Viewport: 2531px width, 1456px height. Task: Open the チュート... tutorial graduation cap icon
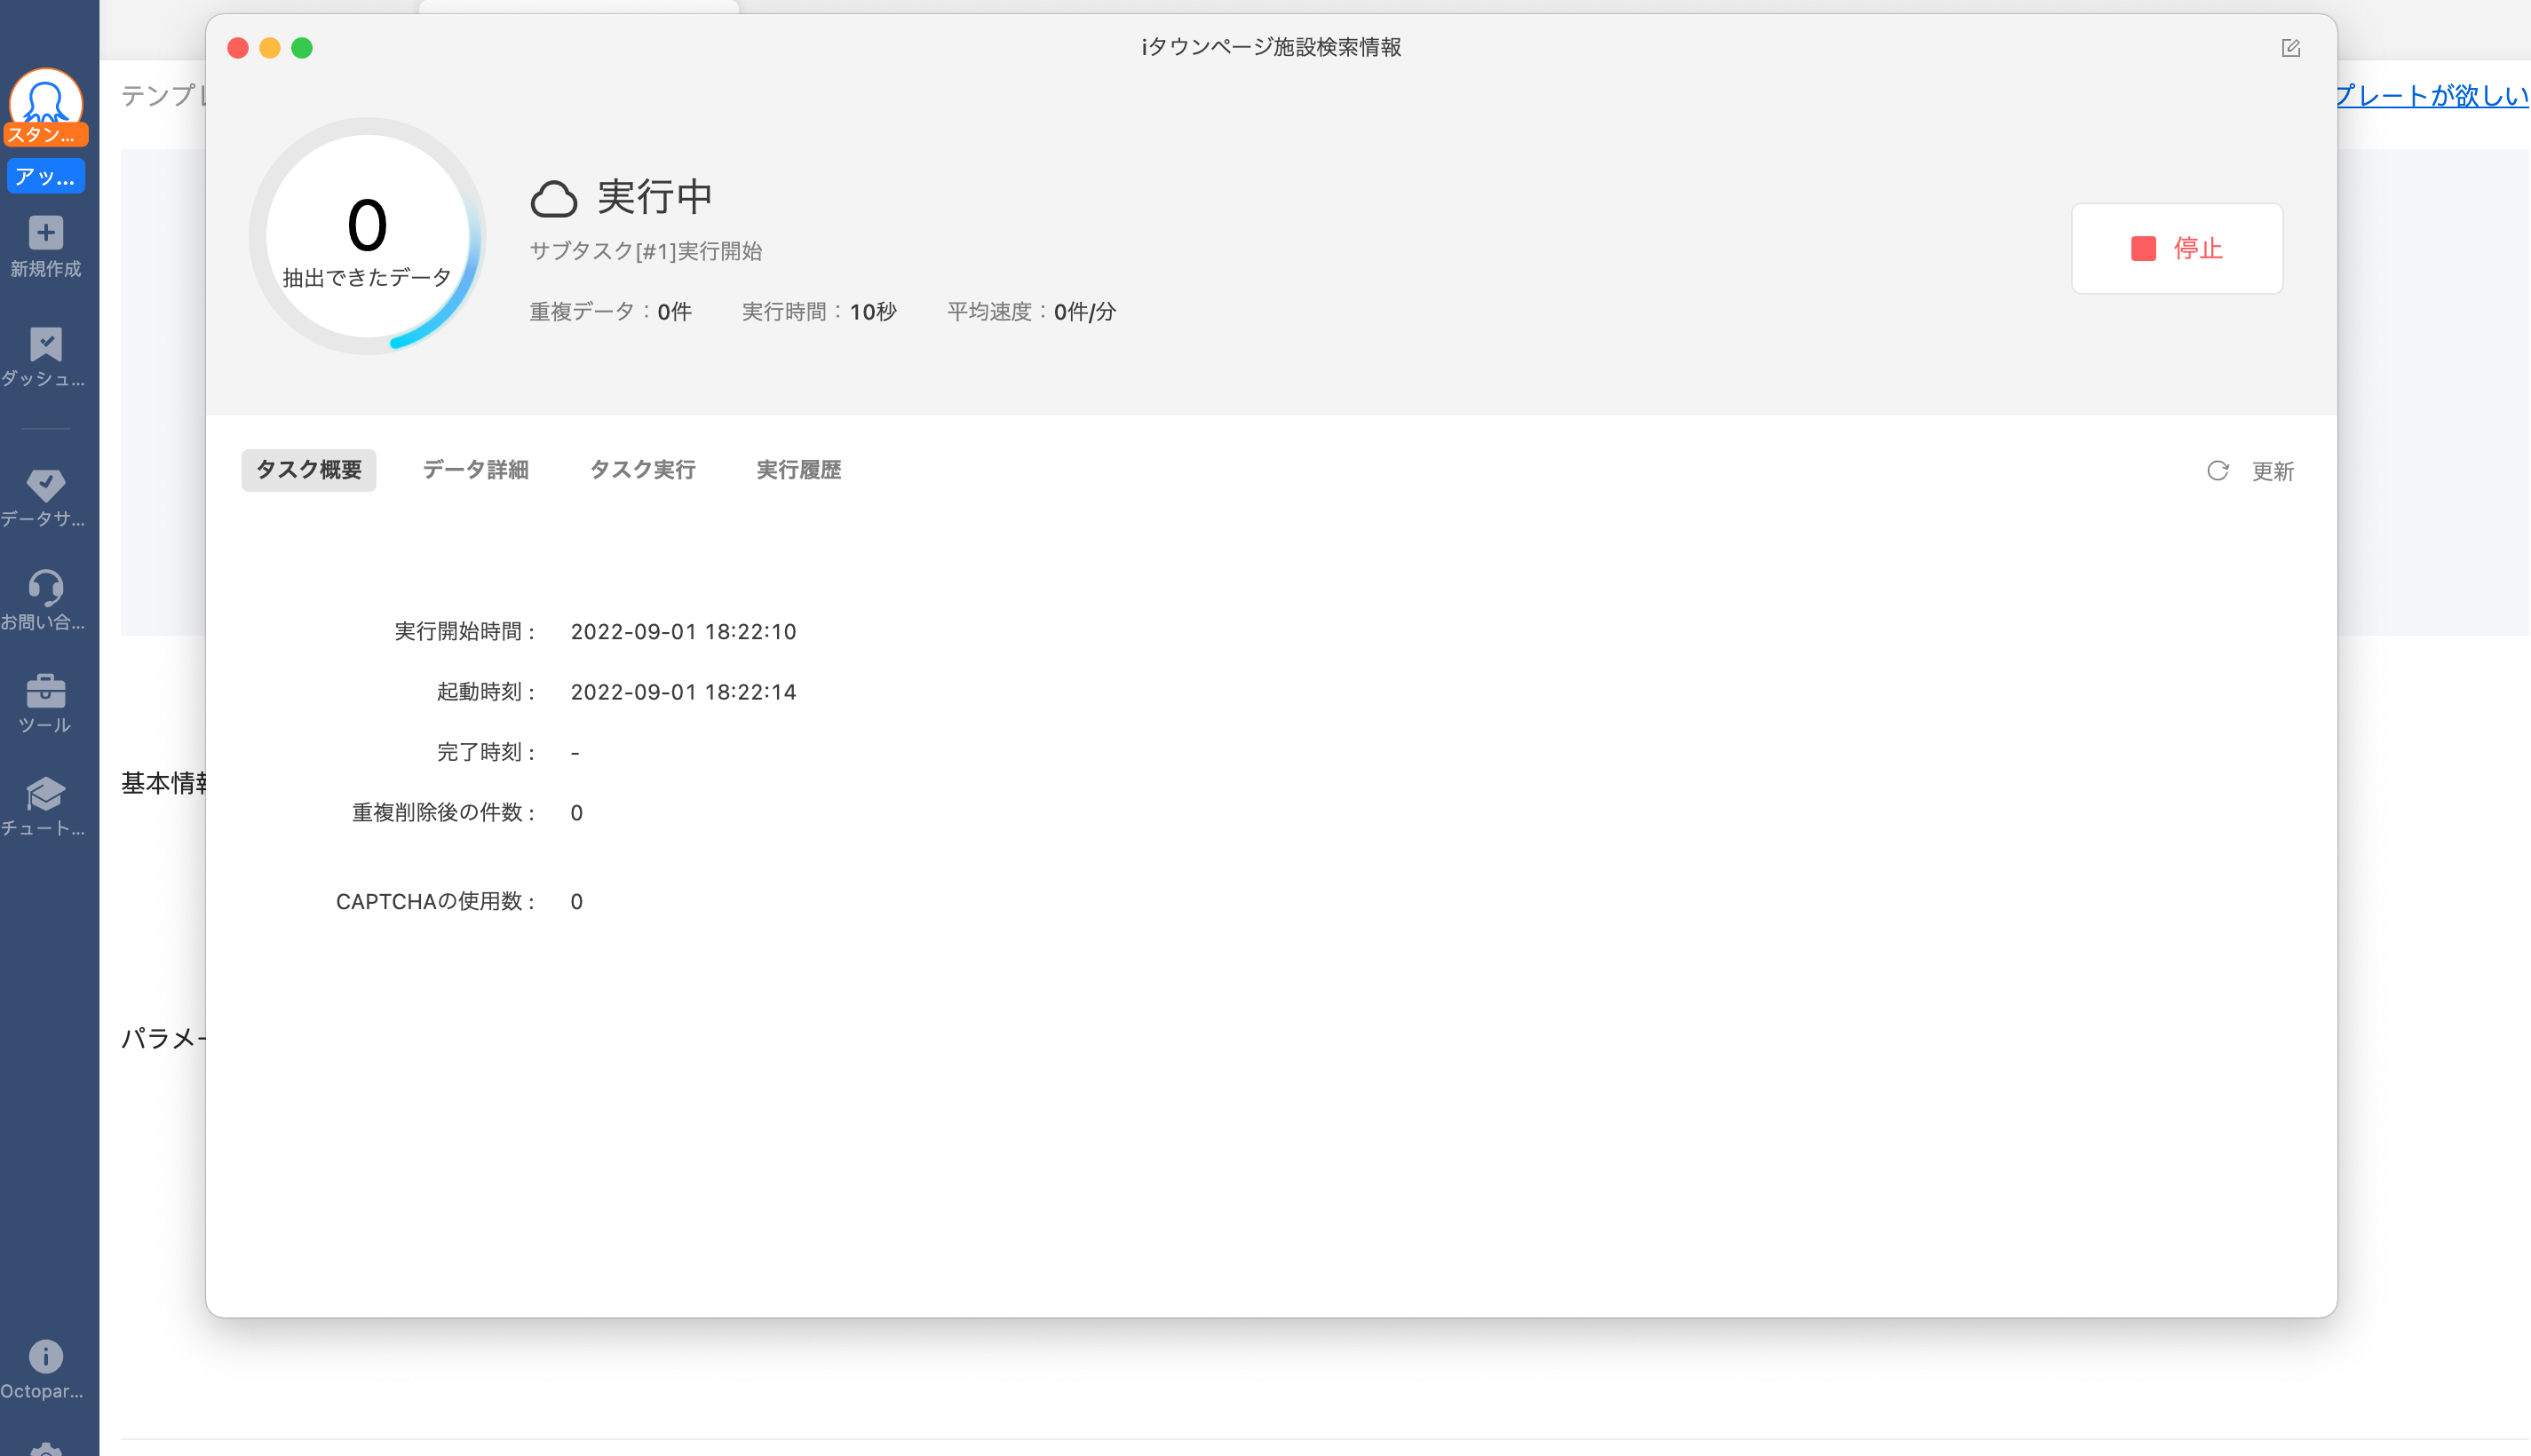coord(45,794)
